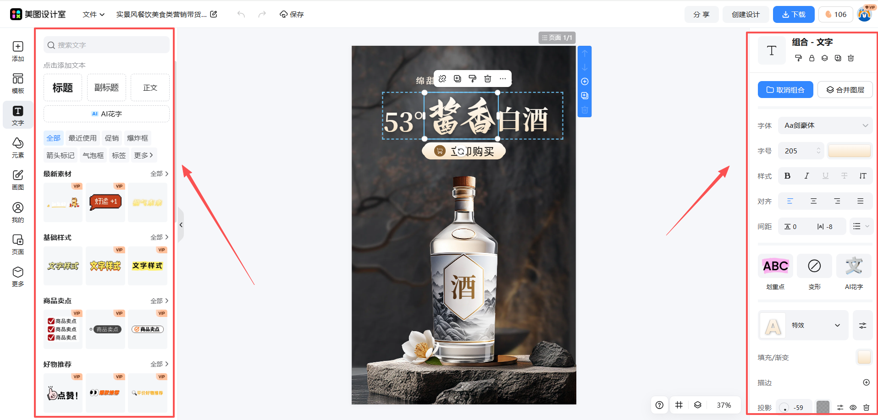Open the 画图 drawing tool in sidebar
Screen dimensions: 878x420
(18, 180)
